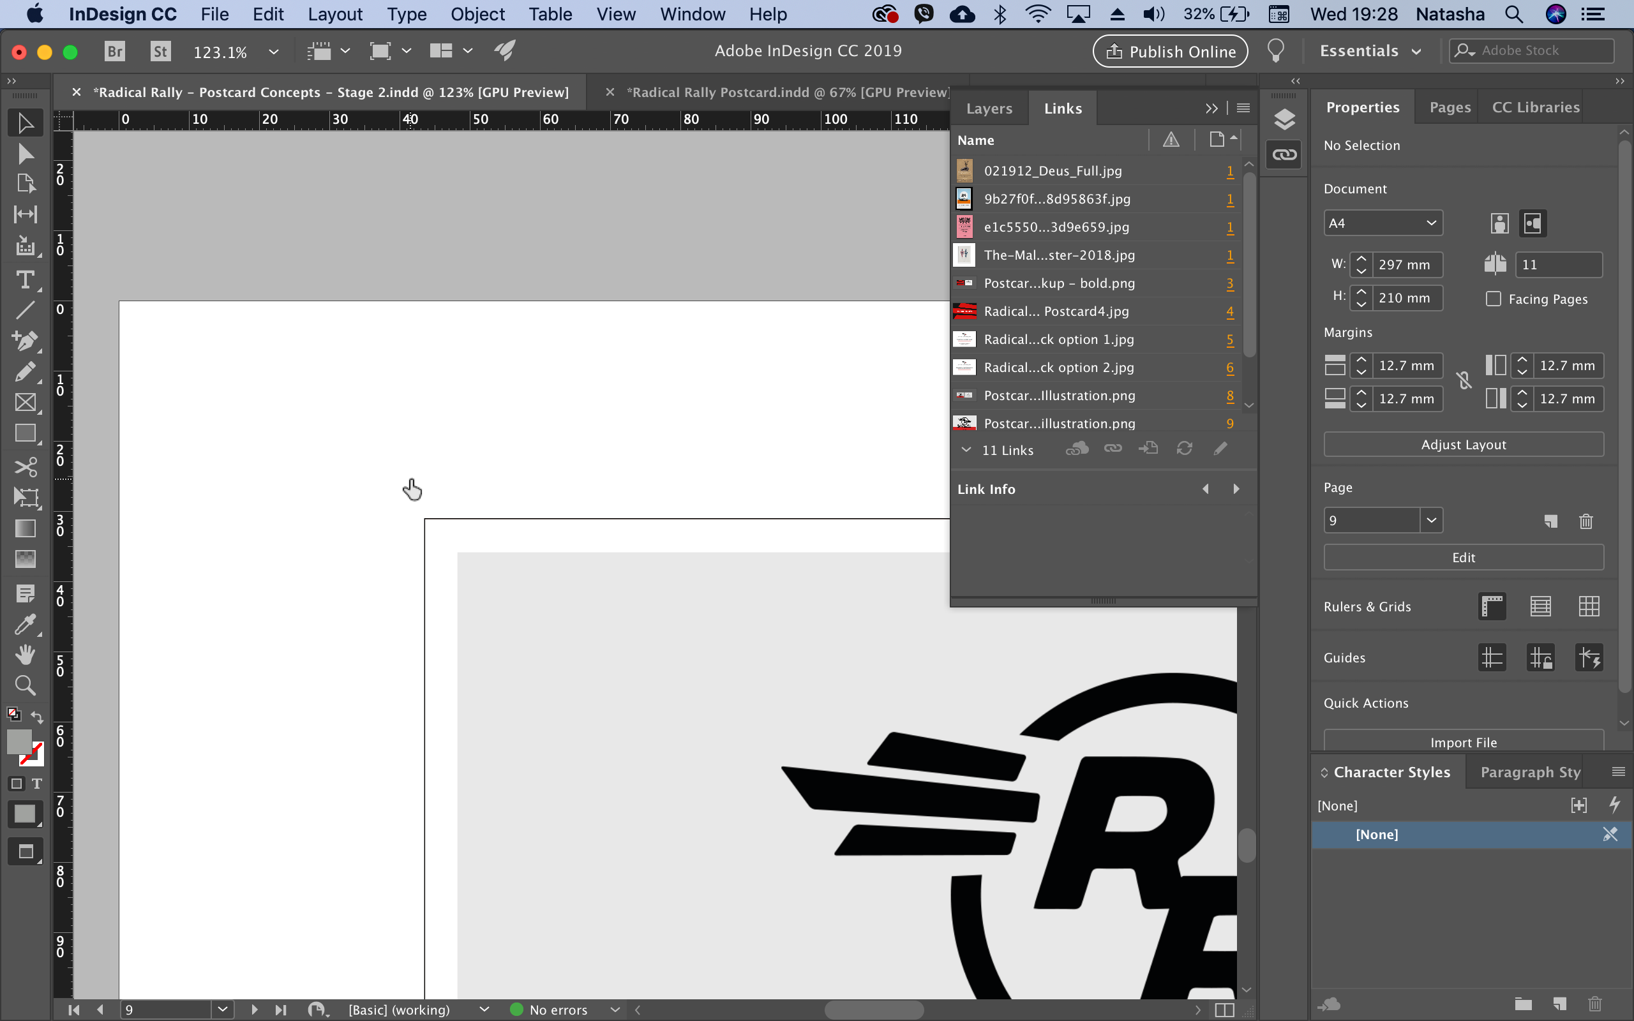The image size is (1634, 1021).
Task: Open the zoom level dropdown
Action: 273,50
